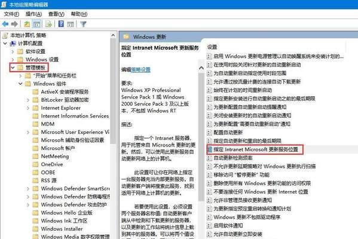The height and width of the screenshot is (239, 358).
Task: Click the Forward arrow toolbar icon
Action: [14, 24]
